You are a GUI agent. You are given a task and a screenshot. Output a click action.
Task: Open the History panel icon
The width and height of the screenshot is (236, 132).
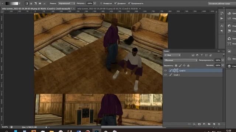click(x=222, y=13)
